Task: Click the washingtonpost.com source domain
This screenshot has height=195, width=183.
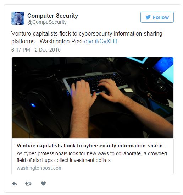Action: [40, 168]
